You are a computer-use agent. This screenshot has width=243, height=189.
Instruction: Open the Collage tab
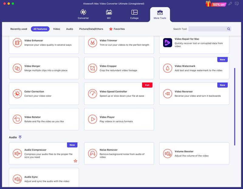coord(134,14)
